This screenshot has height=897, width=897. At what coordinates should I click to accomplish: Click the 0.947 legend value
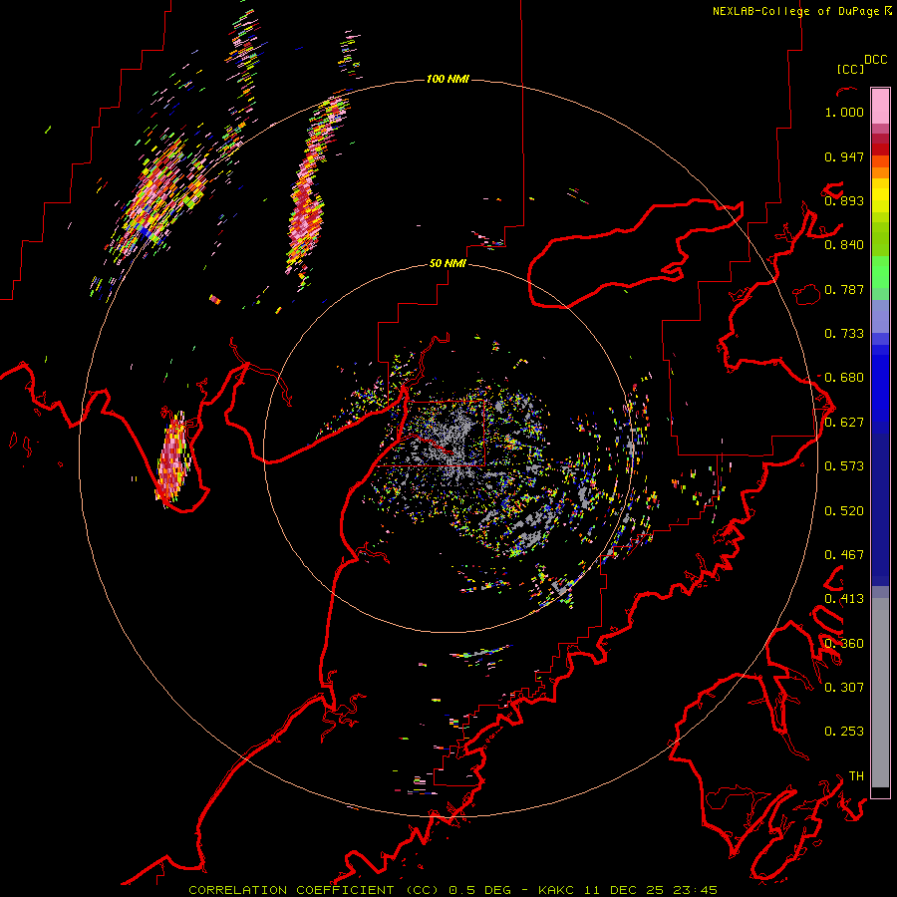(844, 156)
